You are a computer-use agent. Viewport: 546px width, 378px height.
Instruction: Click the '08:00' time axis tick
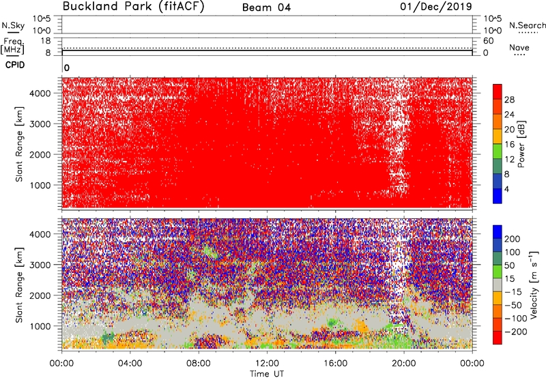point(199,364)
